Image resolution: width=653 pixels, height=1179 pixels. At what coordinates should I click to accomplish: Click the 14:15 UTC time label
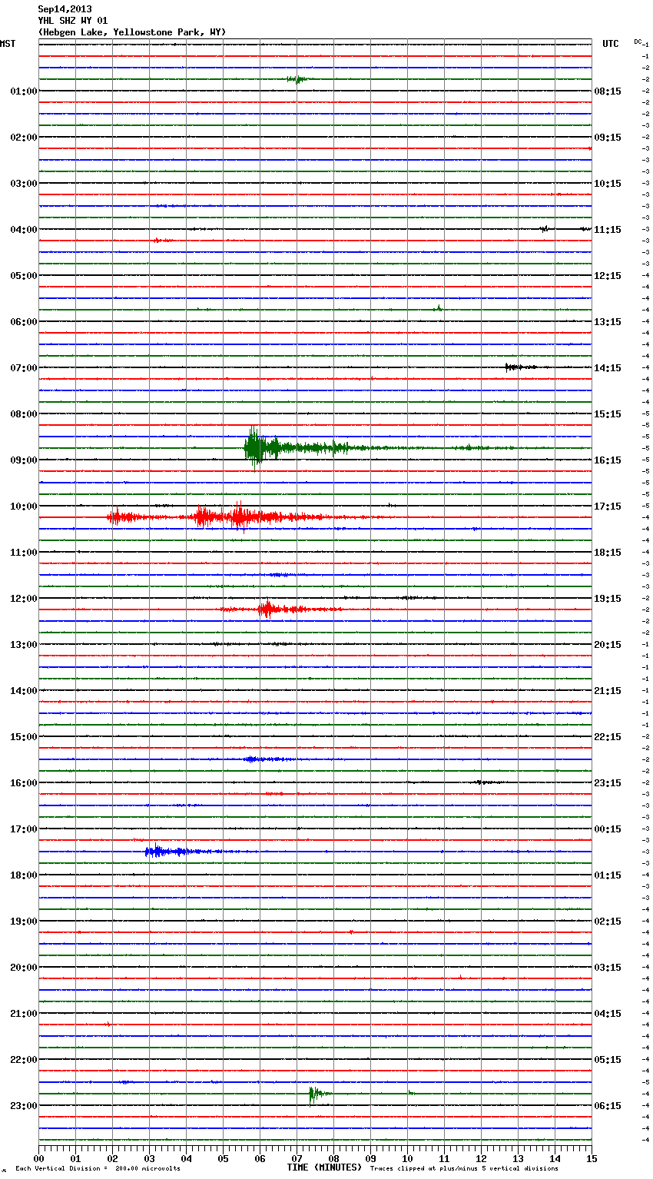pyautogui.click(x=608, y=368)
